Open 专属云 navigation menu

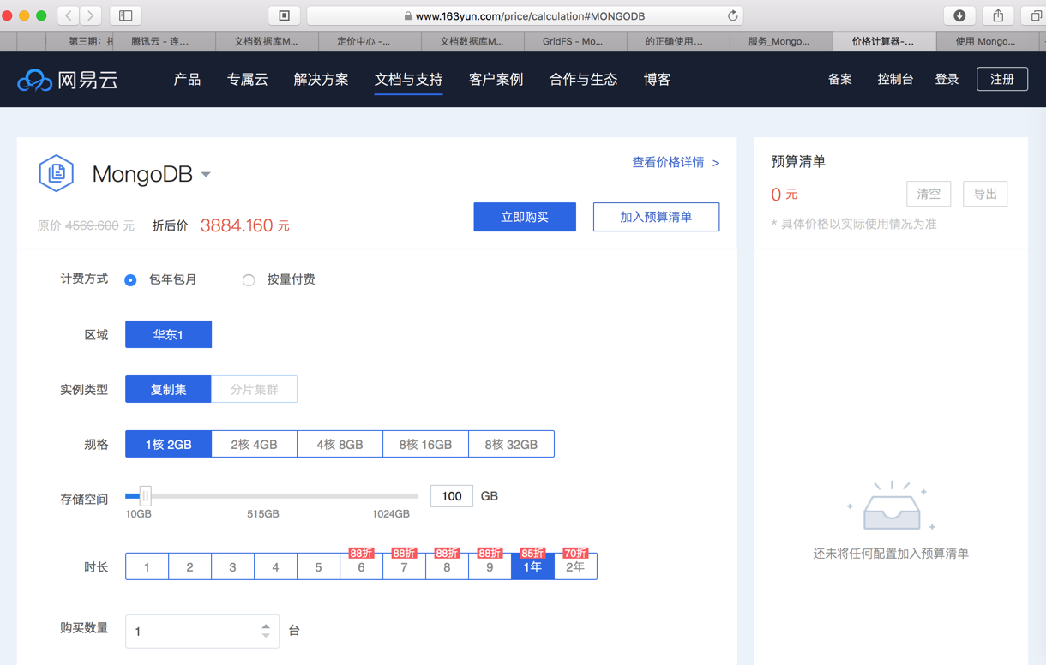click(x=248, y=80)
